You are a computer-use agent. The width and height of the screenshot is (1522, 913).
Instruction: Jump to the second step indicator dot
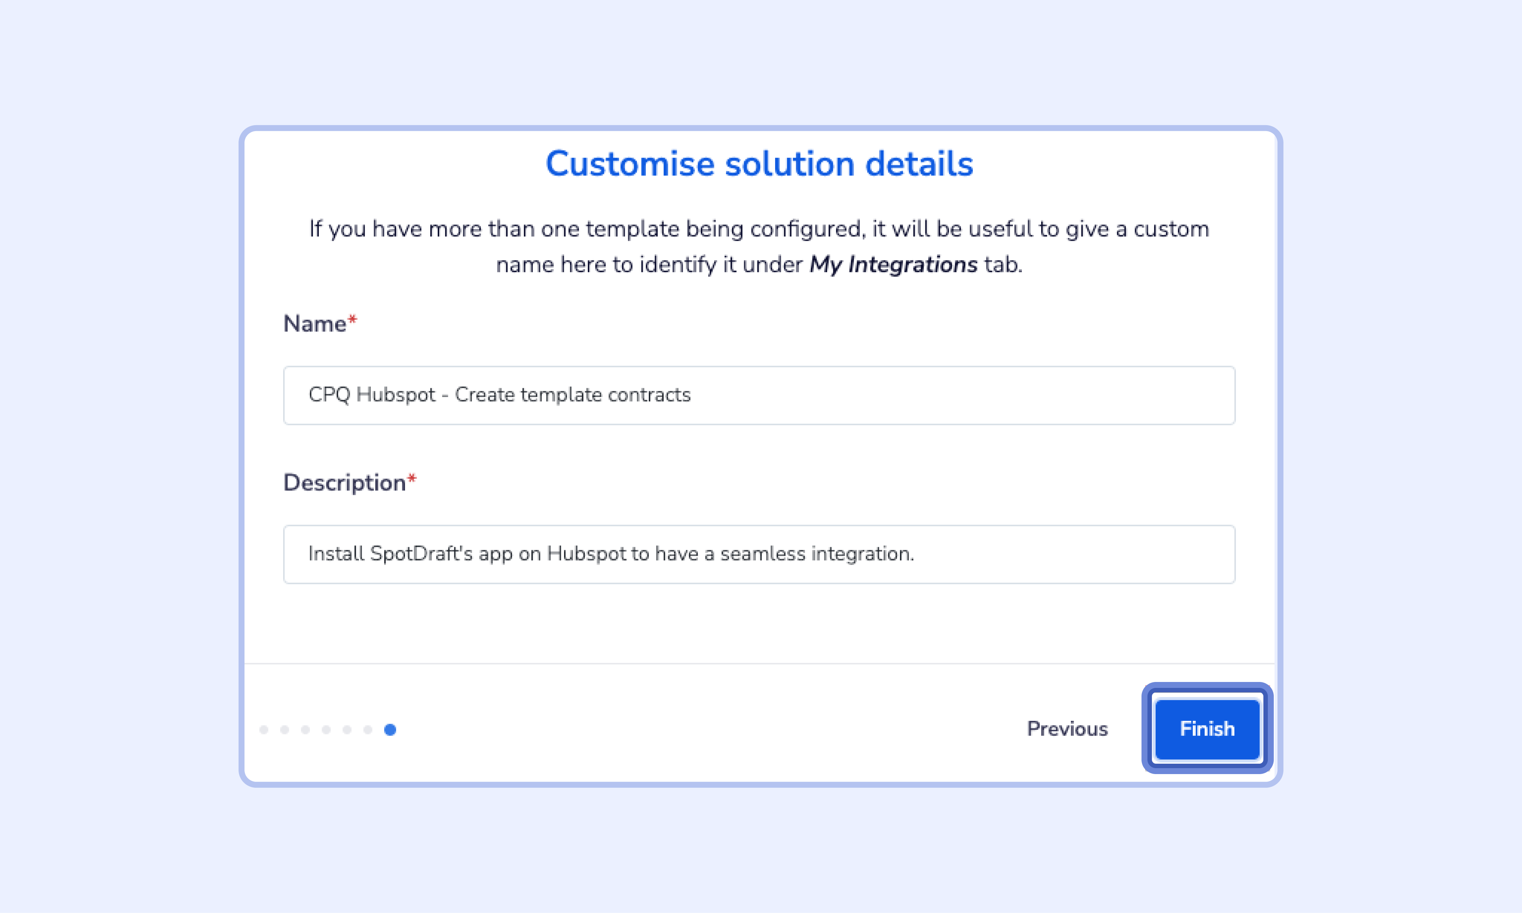284,730
